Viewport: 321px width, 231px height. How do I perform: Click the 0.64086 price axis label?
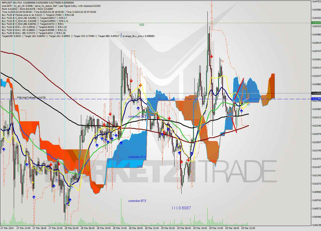[316, 35]
